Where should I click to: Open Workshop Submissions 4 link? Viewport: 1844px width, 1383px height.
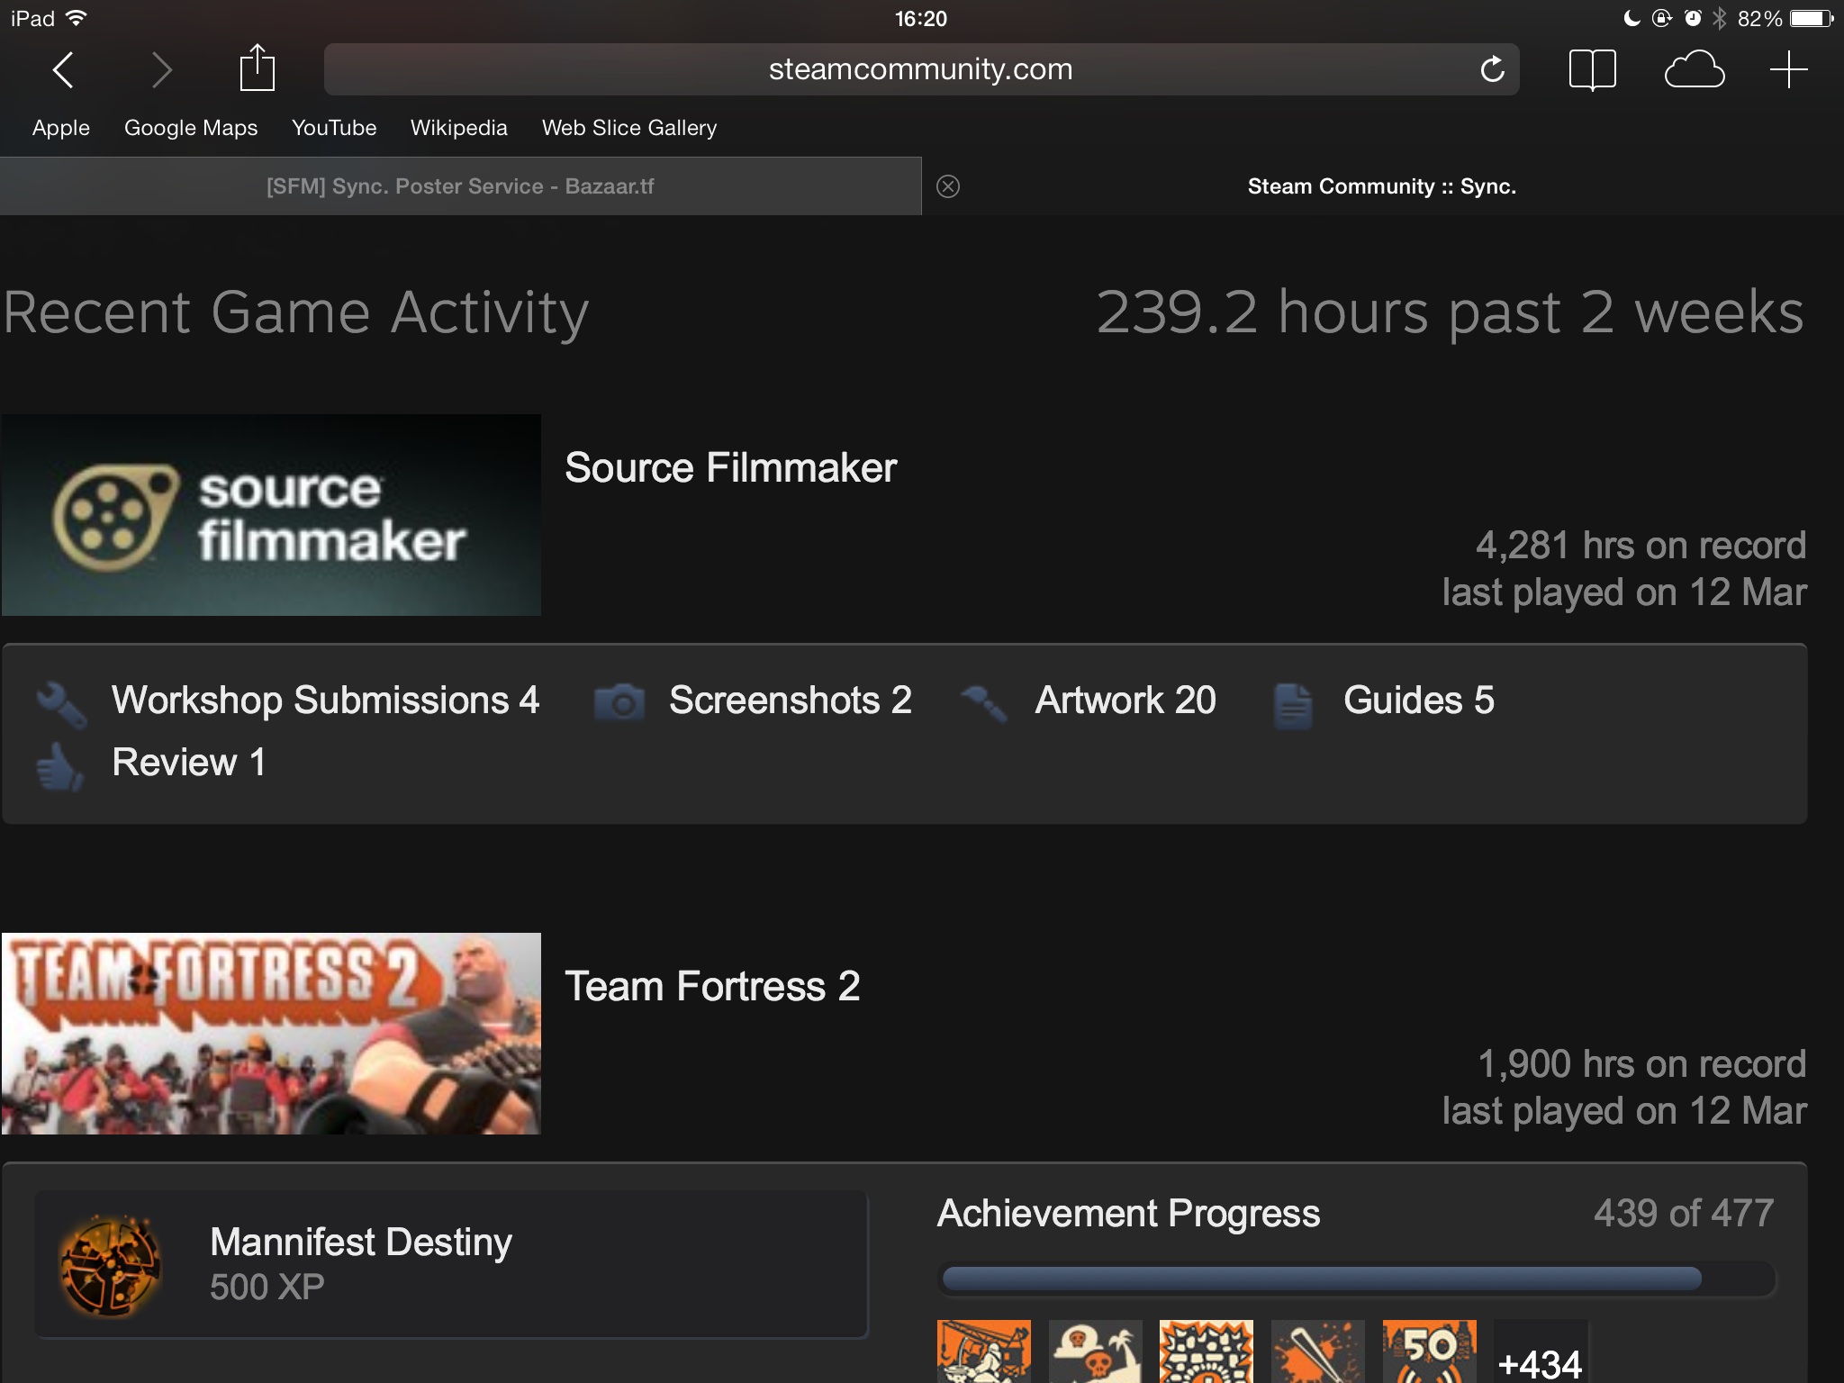(325, 701)
